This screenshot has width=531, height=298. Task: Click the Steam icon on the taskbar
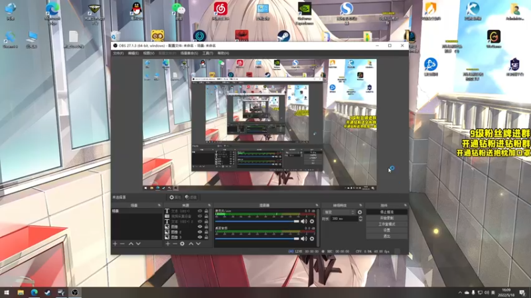(x=47, y=292)
